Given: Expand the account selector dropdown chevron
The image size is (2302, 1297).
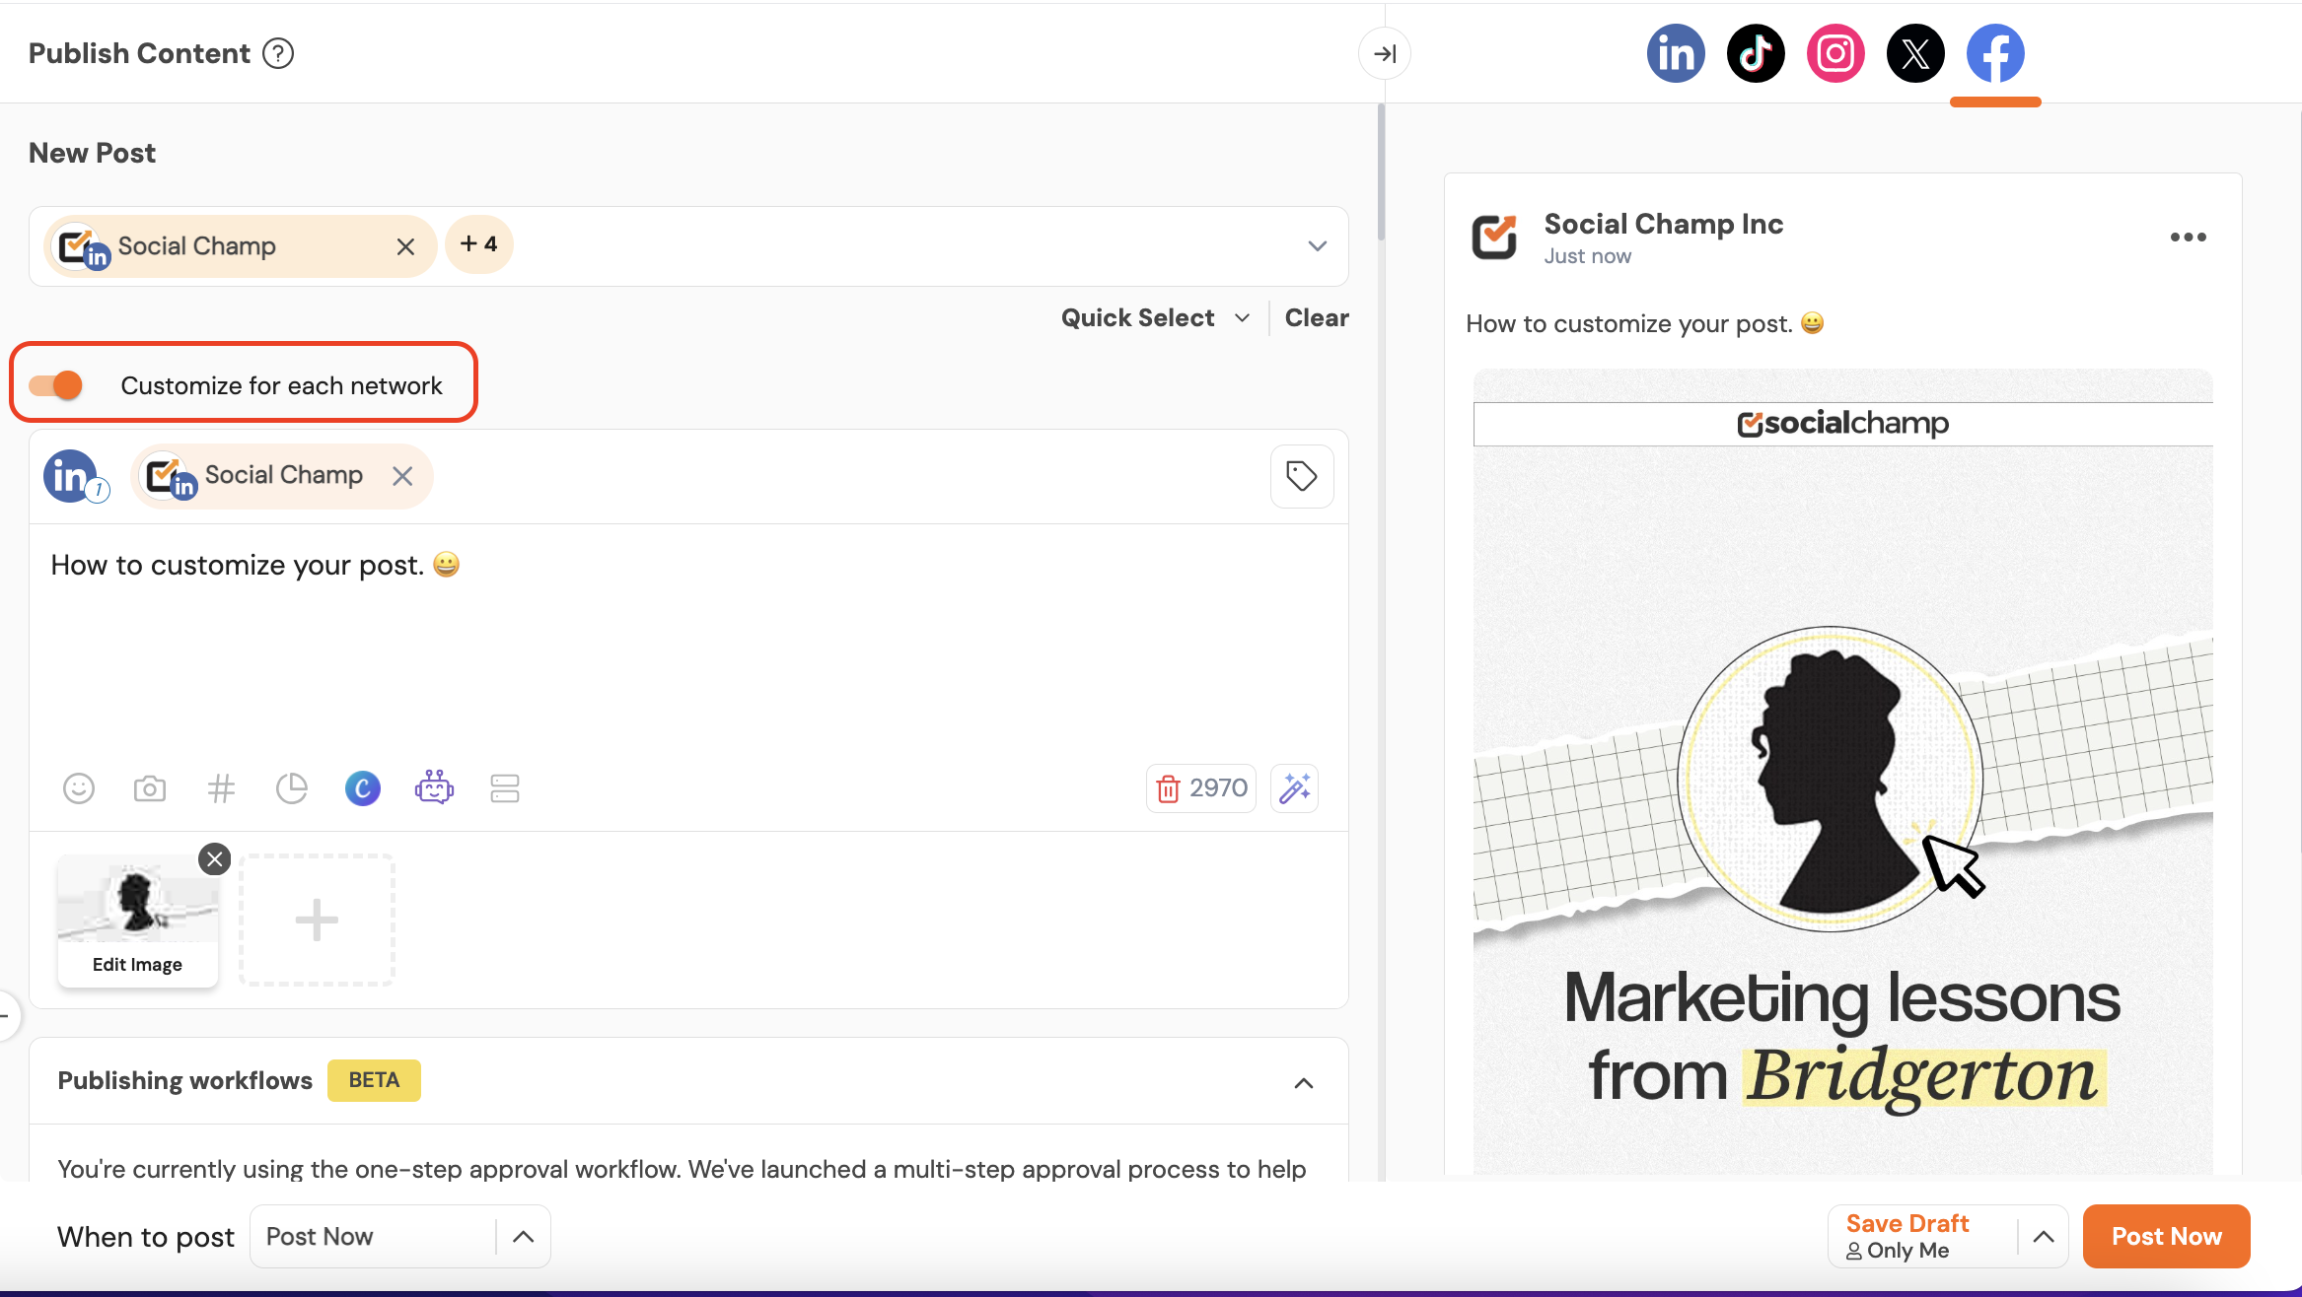Looking at the screenshot, I should 1318,246.
